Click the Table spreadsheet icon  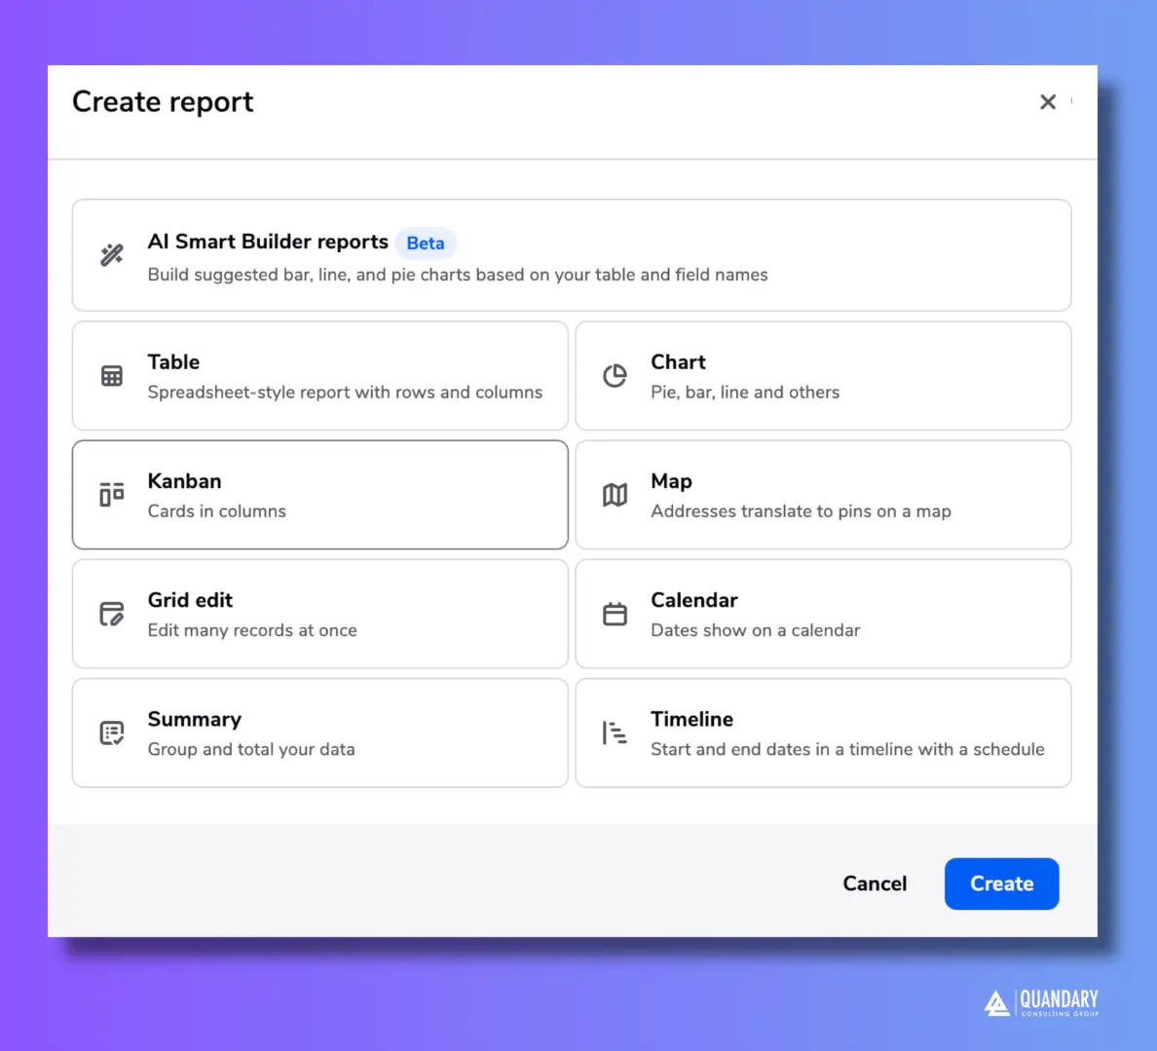(112, 375)
